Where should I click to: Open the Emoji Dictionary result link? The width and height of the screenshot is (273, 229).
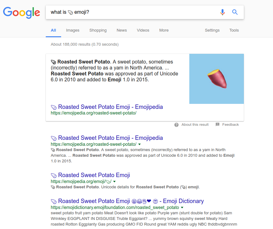127,201
